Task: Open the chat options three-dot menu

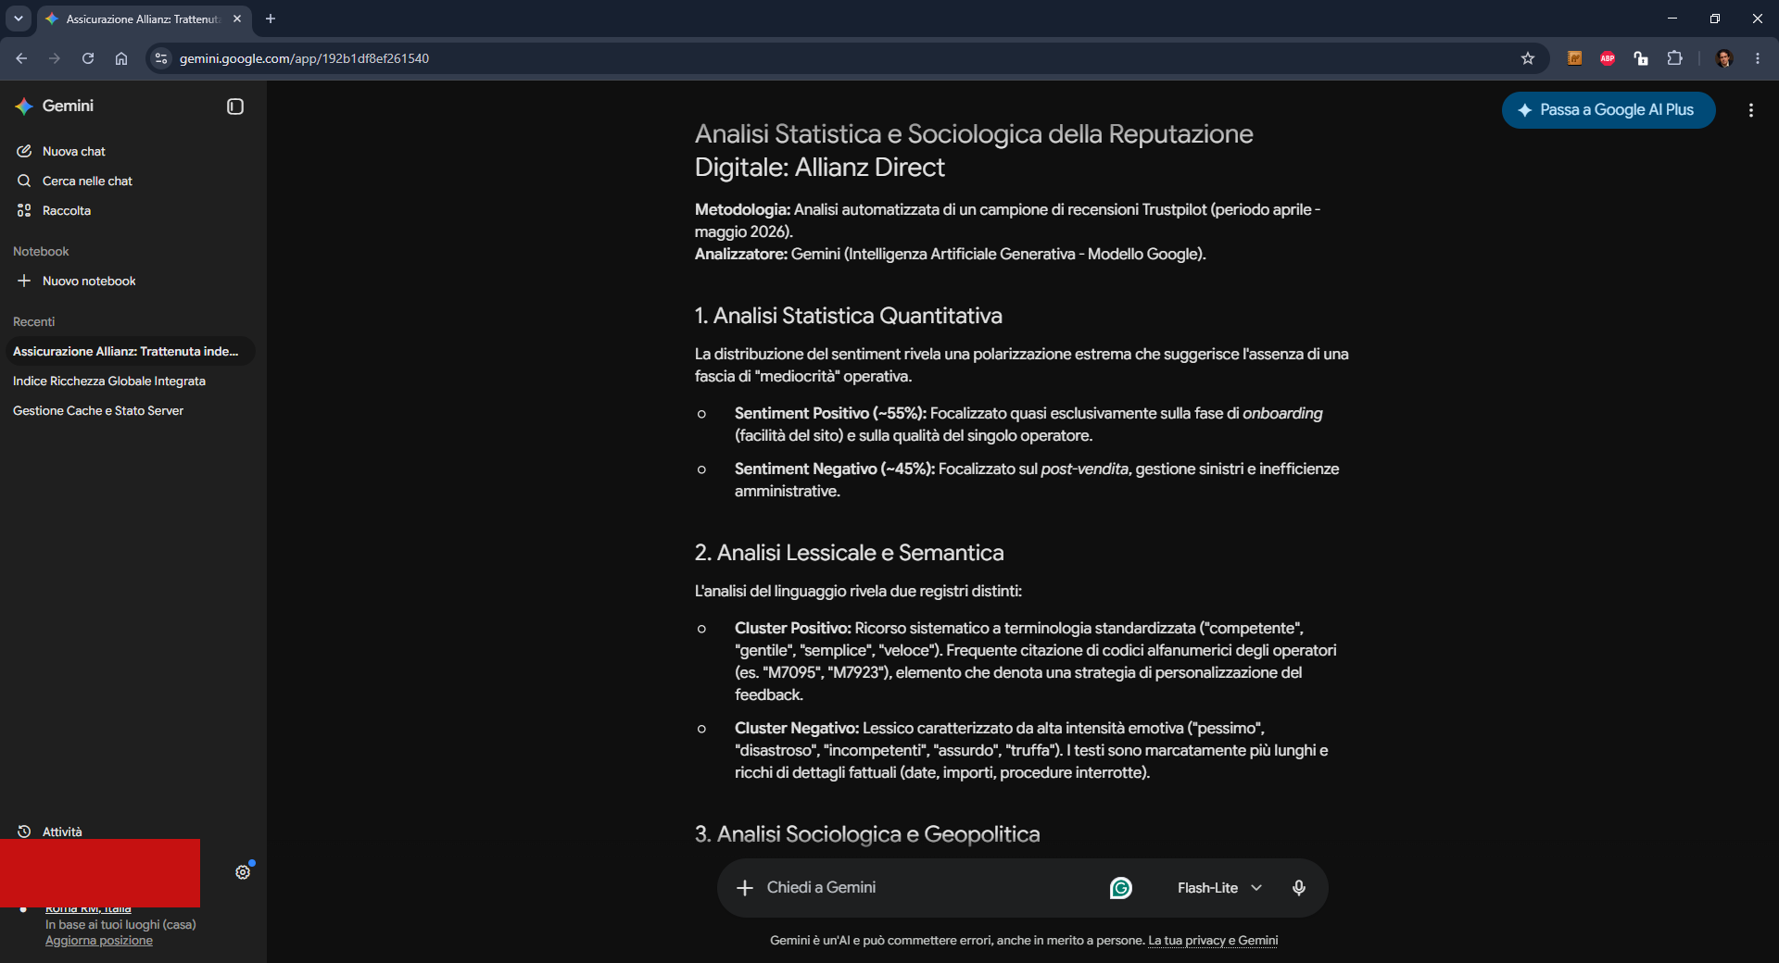Action: (1751, 110)
